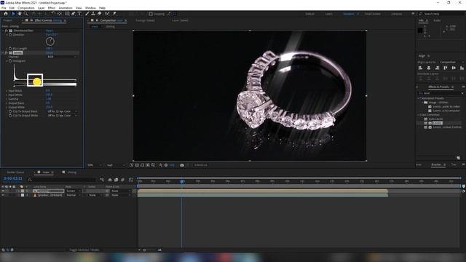
Task: Select the Hand tool
Action: tap(20, 14)
